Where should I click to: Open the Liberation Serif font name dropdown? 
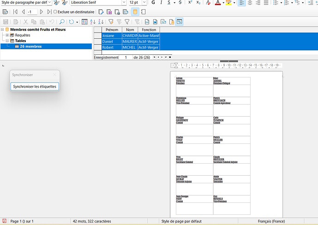124,2
